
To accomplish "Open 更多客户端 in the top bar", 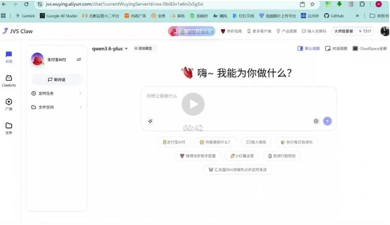I will (x=259, y=31).
